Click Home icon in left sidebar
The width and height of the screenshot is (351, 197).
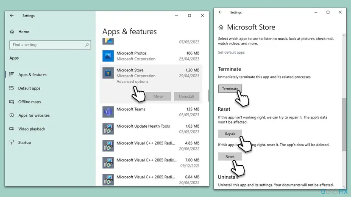pyautogui.click(x=12, y=31)
